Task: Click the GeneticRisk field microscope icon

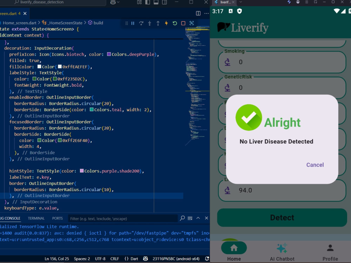Action: 227,88
